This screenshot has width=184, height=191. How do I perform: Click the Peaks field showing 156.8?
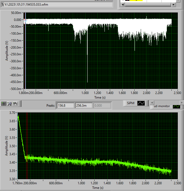66,106
